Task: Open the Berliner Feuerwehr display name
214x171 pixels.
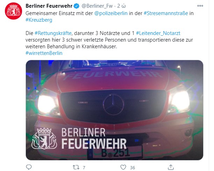Action: pyautogui.click(x=49, y=6)
